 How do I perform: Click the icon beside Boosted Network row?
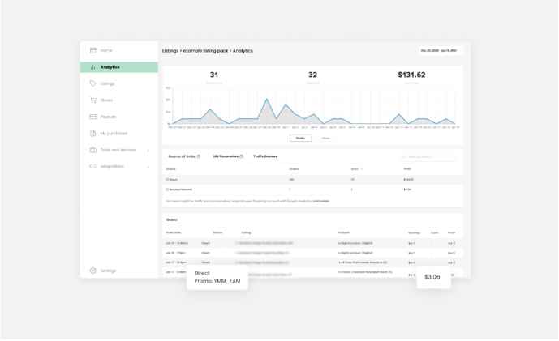167,190
